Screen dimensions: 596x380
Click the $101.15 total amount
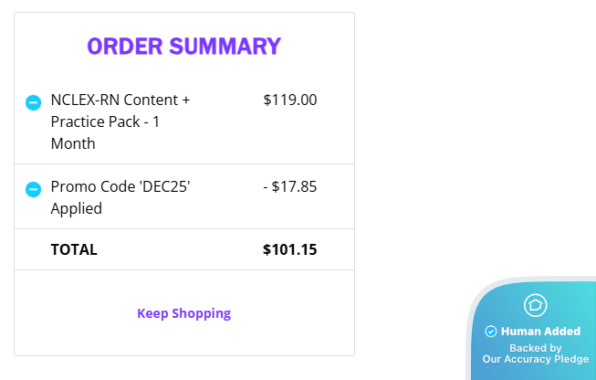289,249
